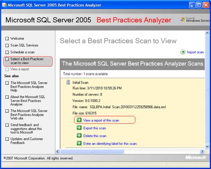Click the green arrow next to View a report of this scan

click(79, 120)
